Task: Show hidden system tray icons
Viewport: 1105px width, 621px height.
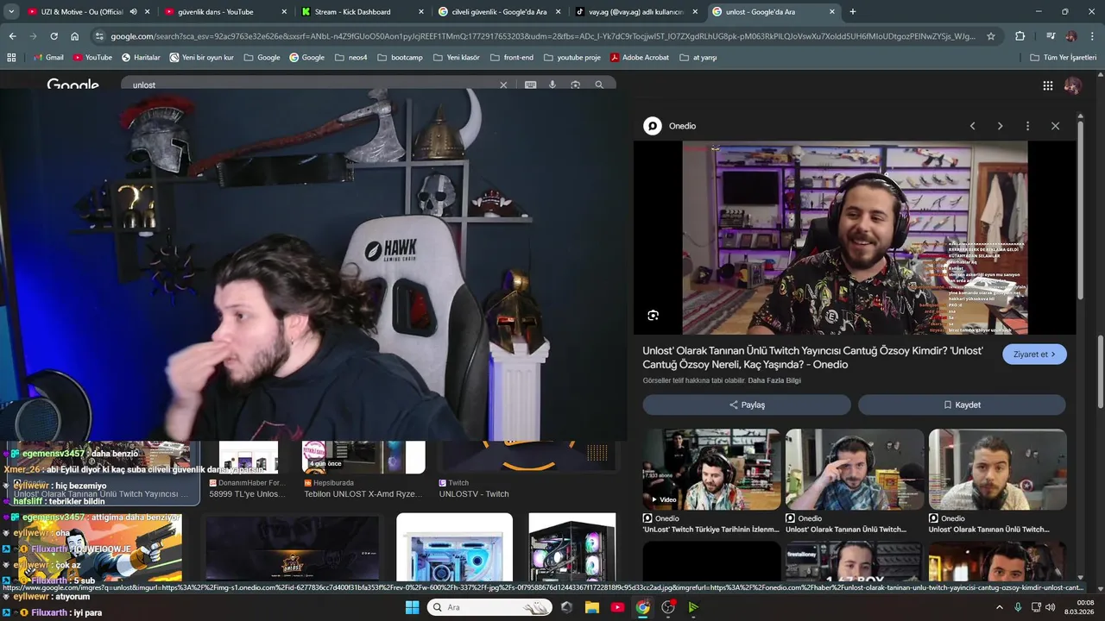Action: (1000, 607)
